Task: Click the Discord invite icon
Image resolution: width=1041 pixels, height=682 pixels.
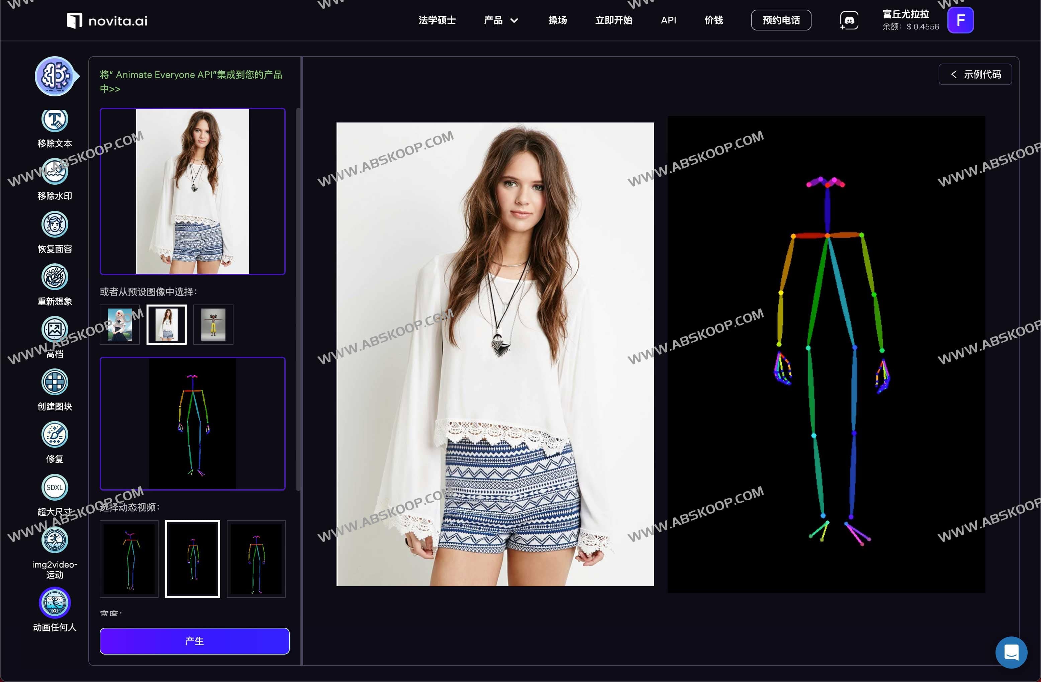Action: click(x=849, y=20)
